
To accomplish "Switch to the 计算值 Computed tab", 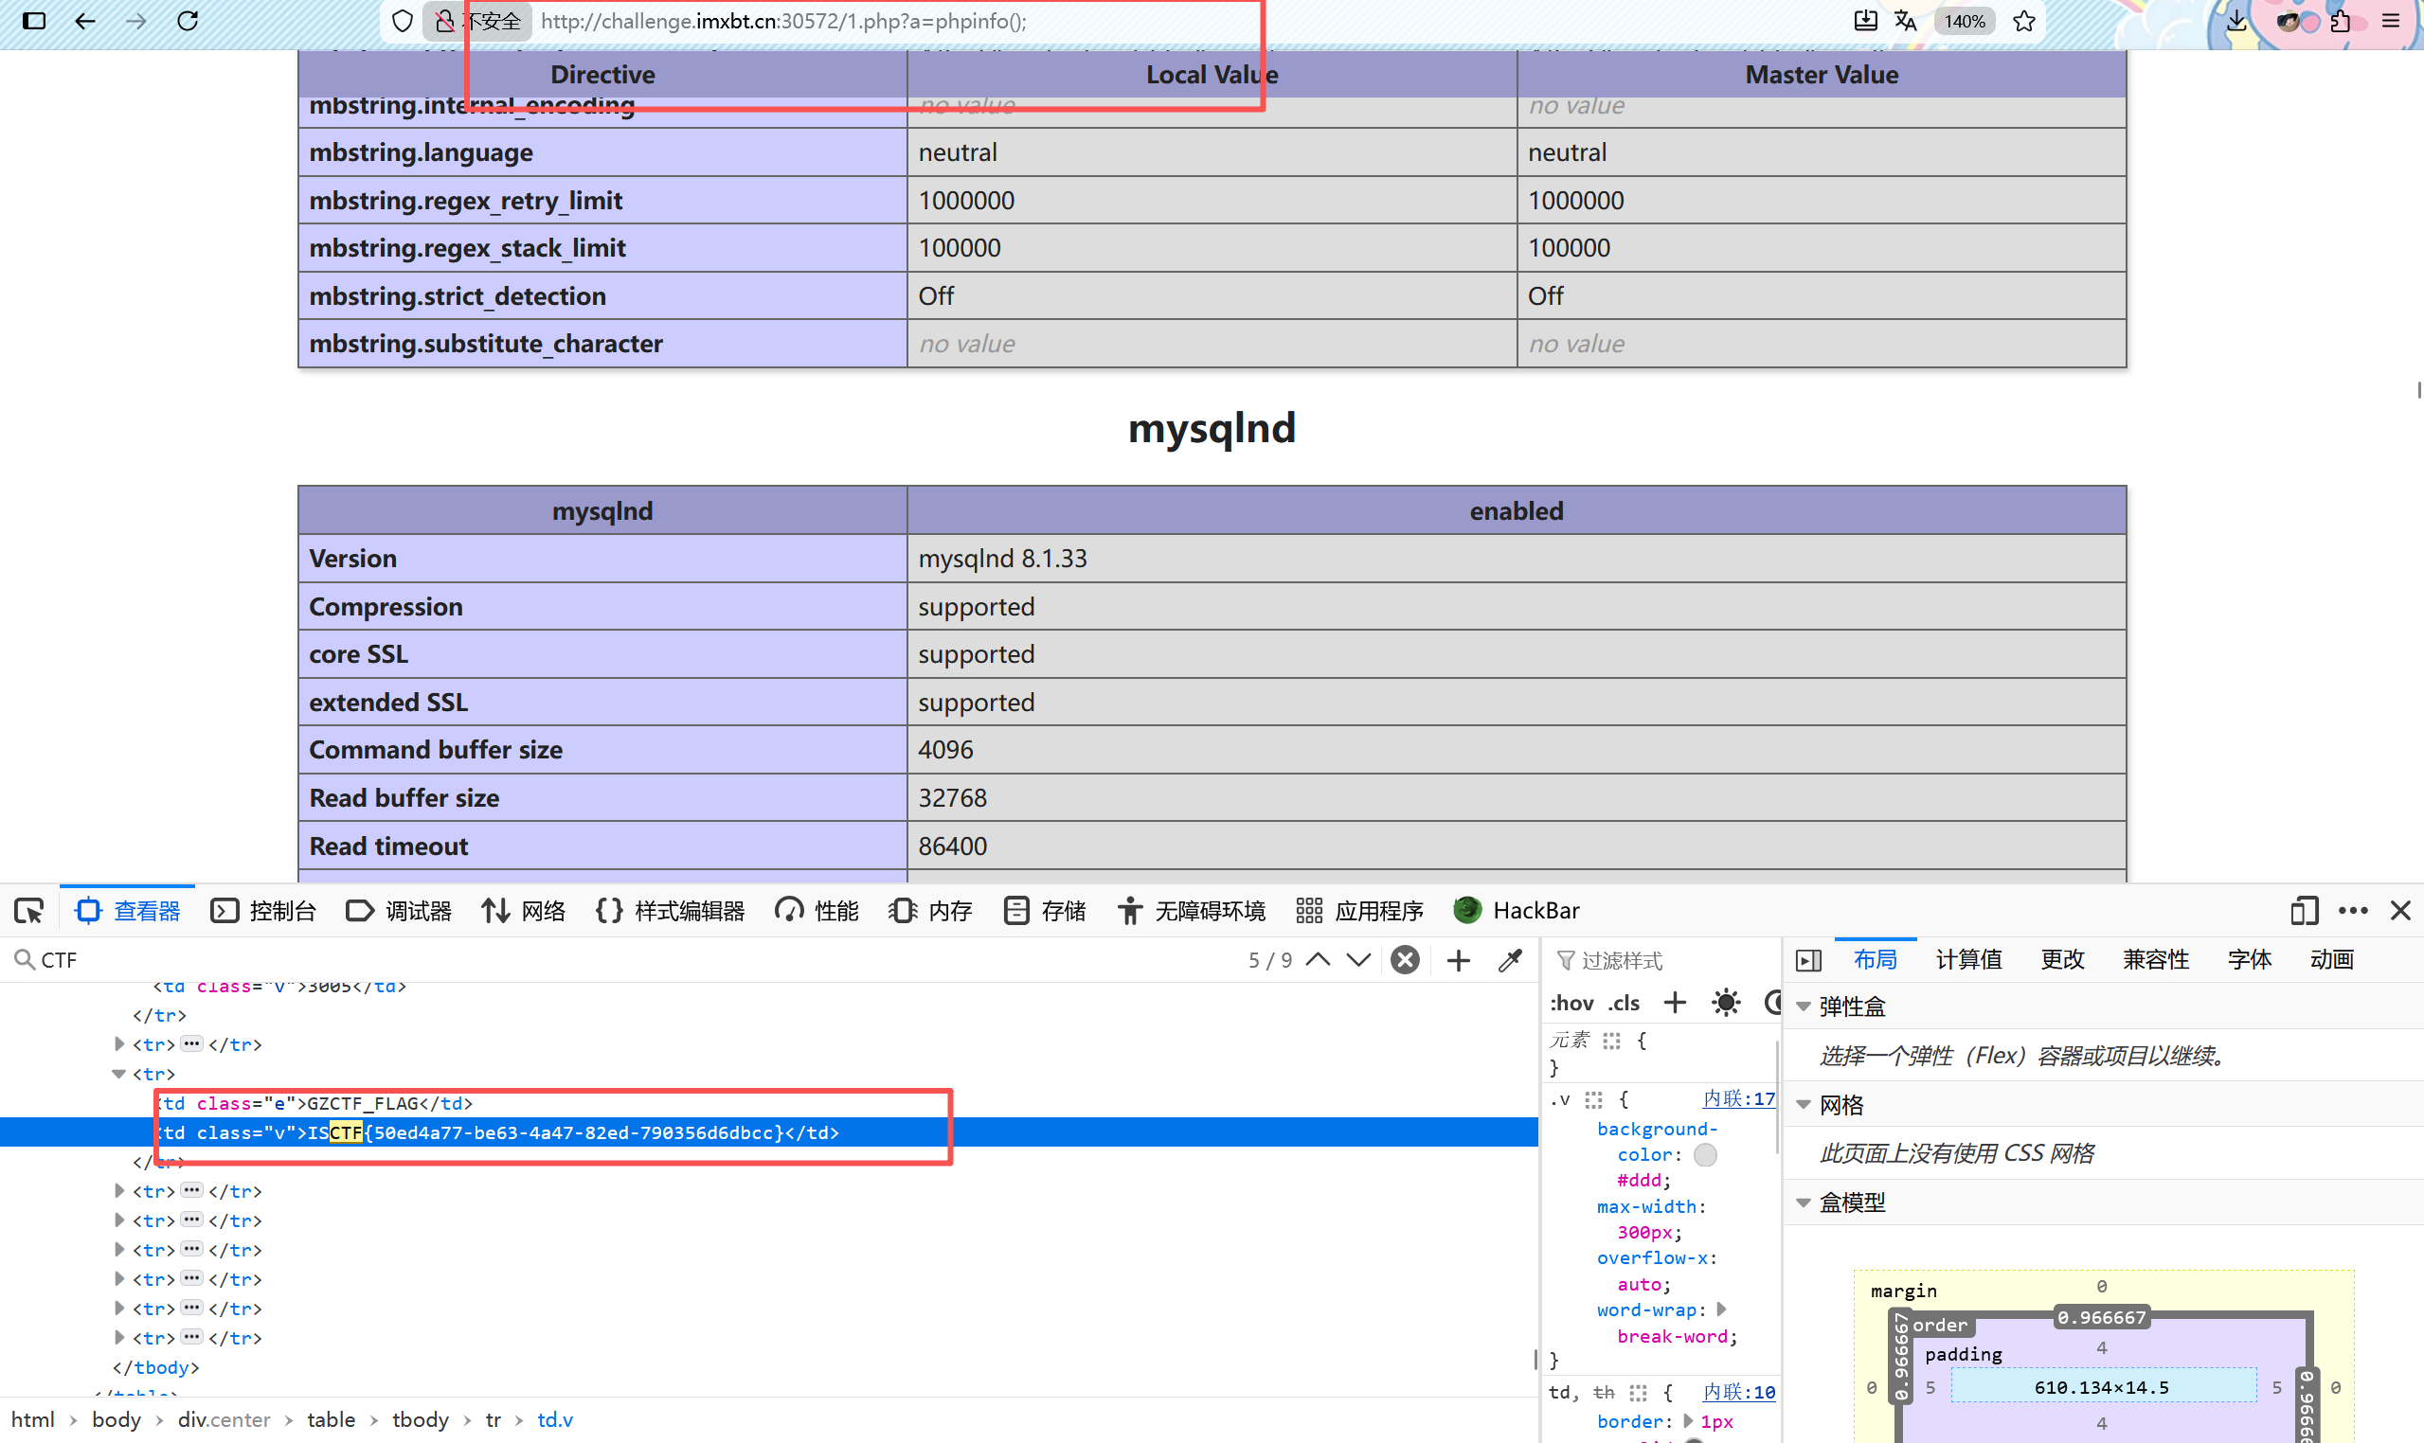I will click(1967, 959).
